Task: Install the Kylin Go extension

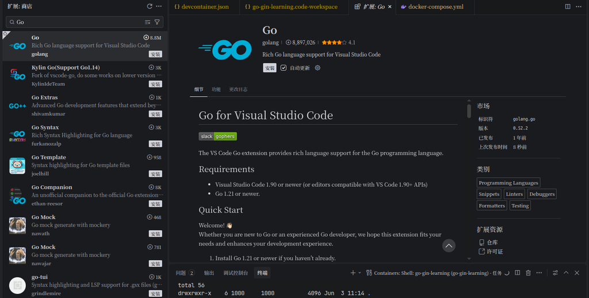Action: click(x=155, y=84)
